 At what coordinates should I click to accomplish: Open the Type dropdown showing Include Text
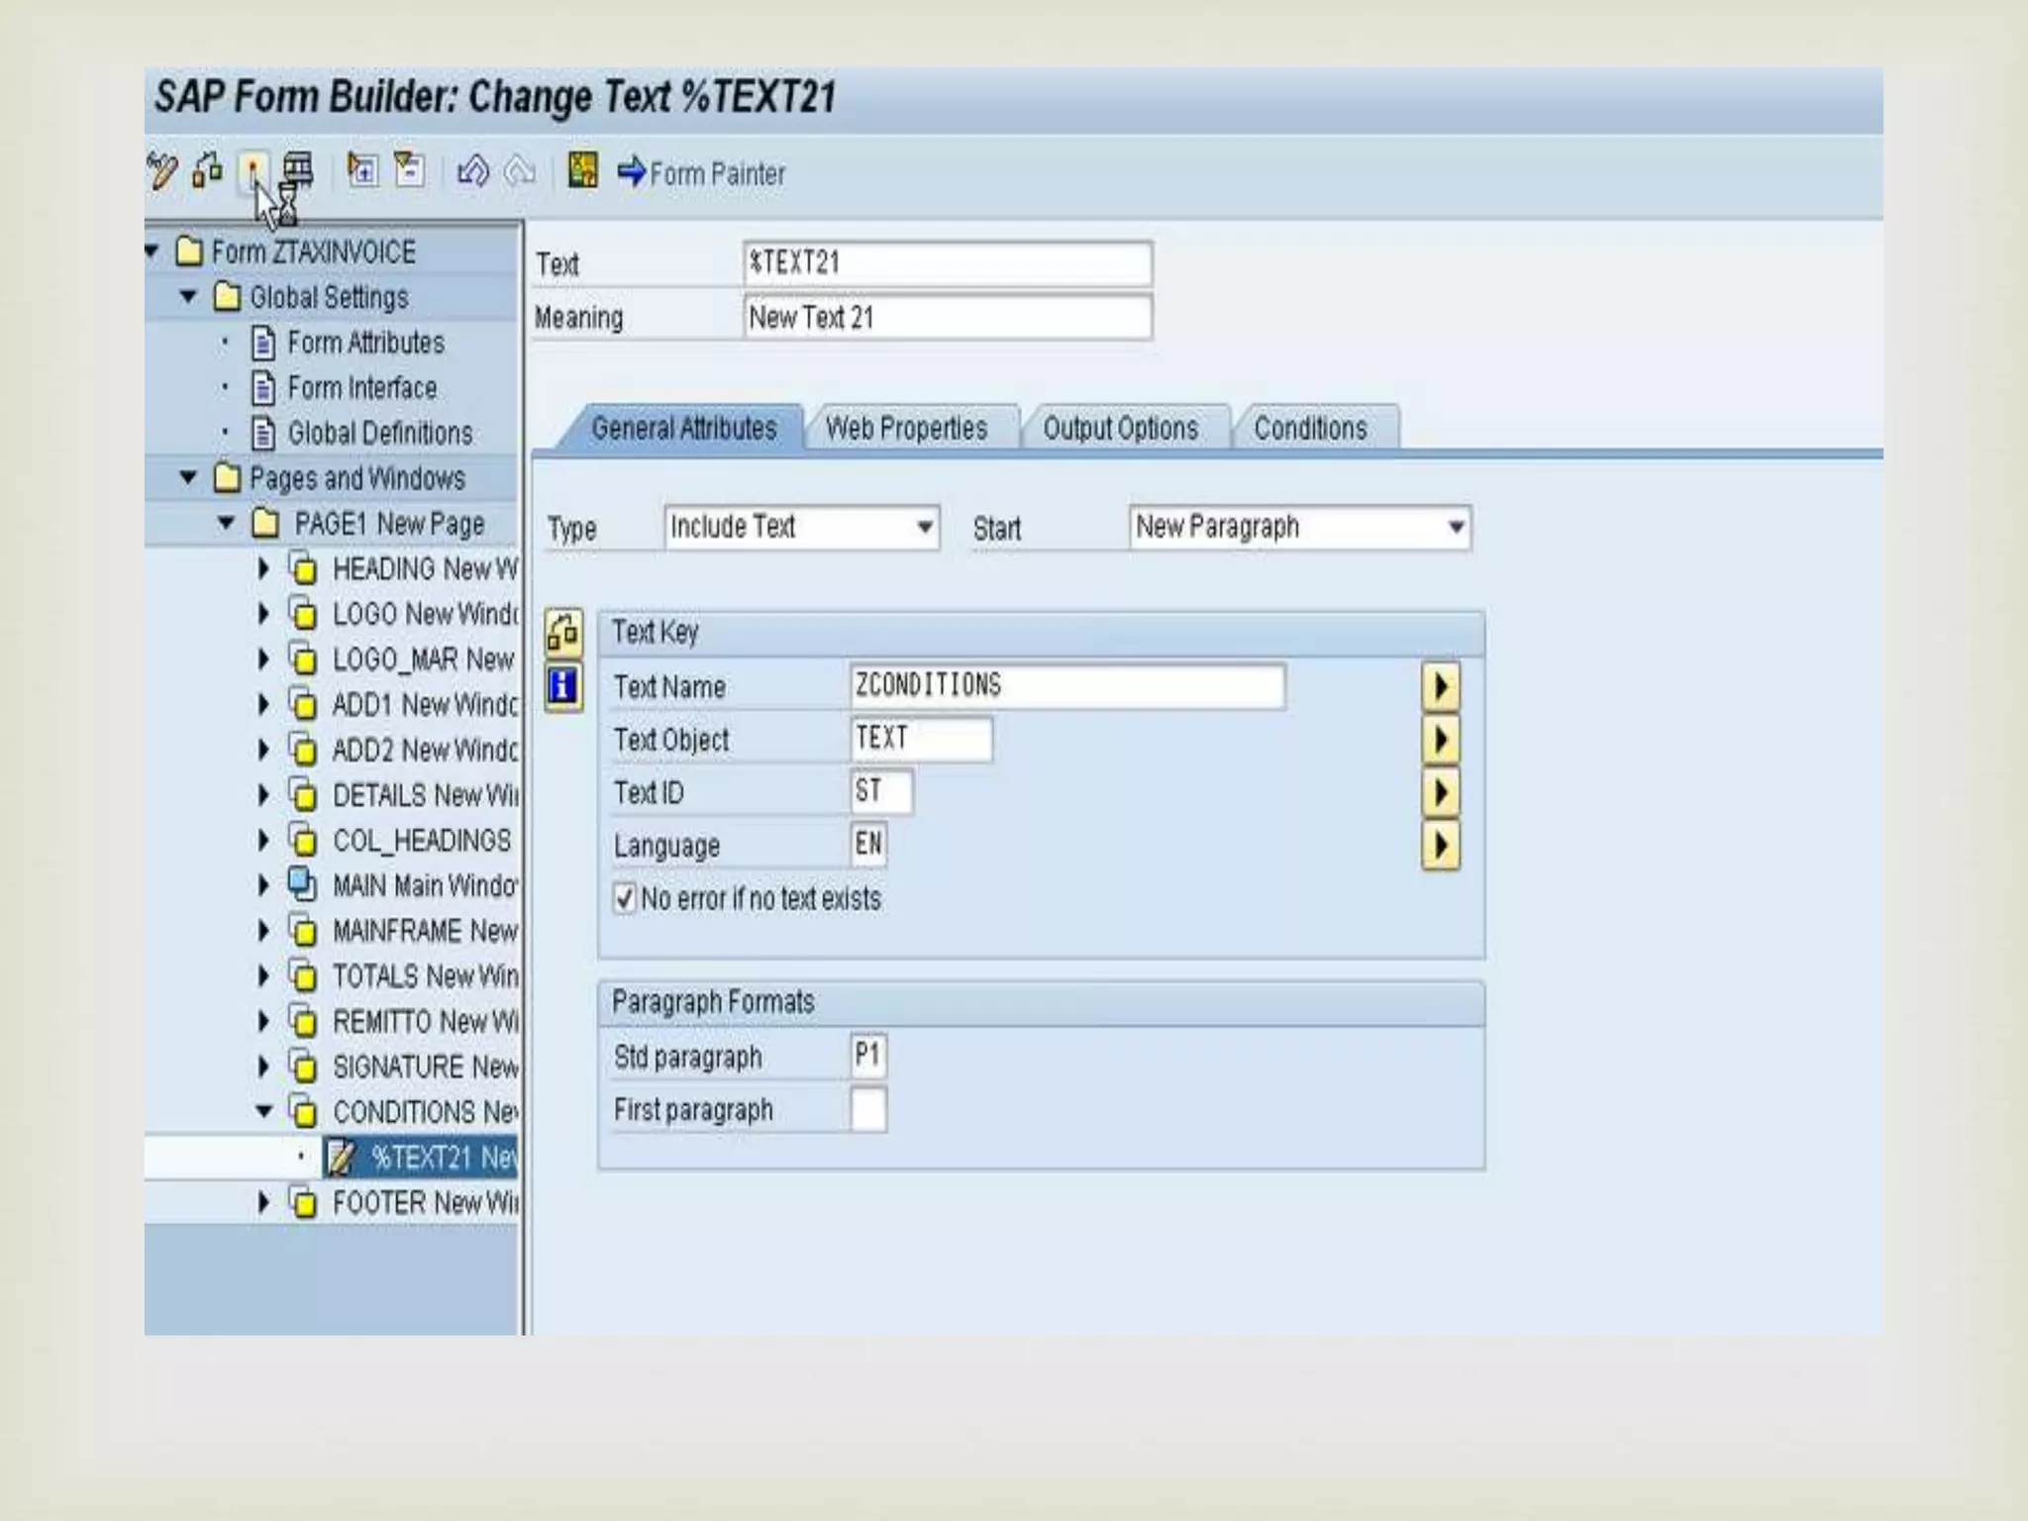(x=924, y=527)
